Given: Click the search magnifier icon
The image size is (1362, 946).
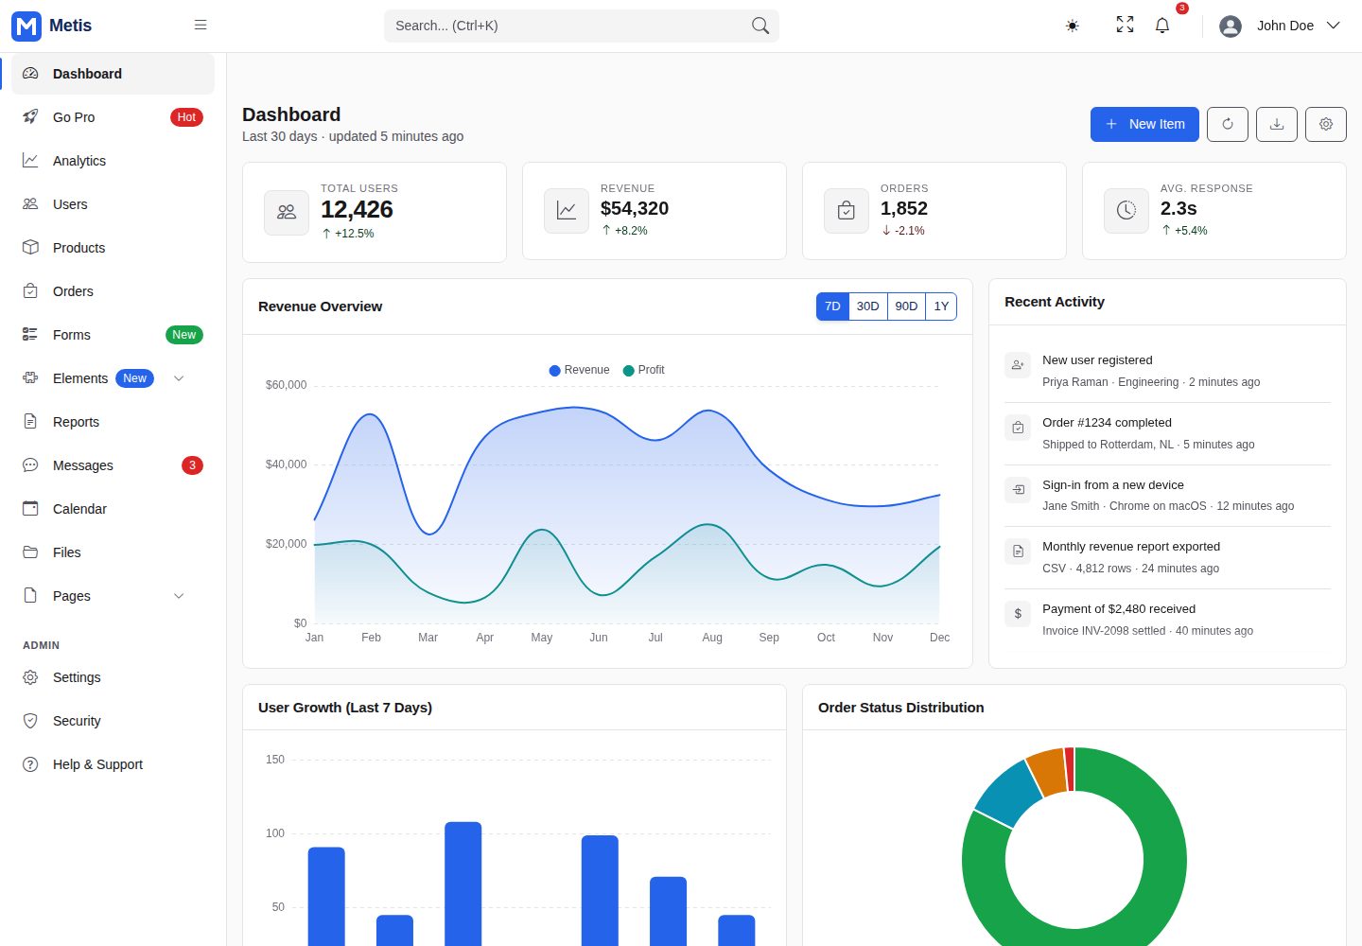Looking at the screenshot, I should coord(760,26).
